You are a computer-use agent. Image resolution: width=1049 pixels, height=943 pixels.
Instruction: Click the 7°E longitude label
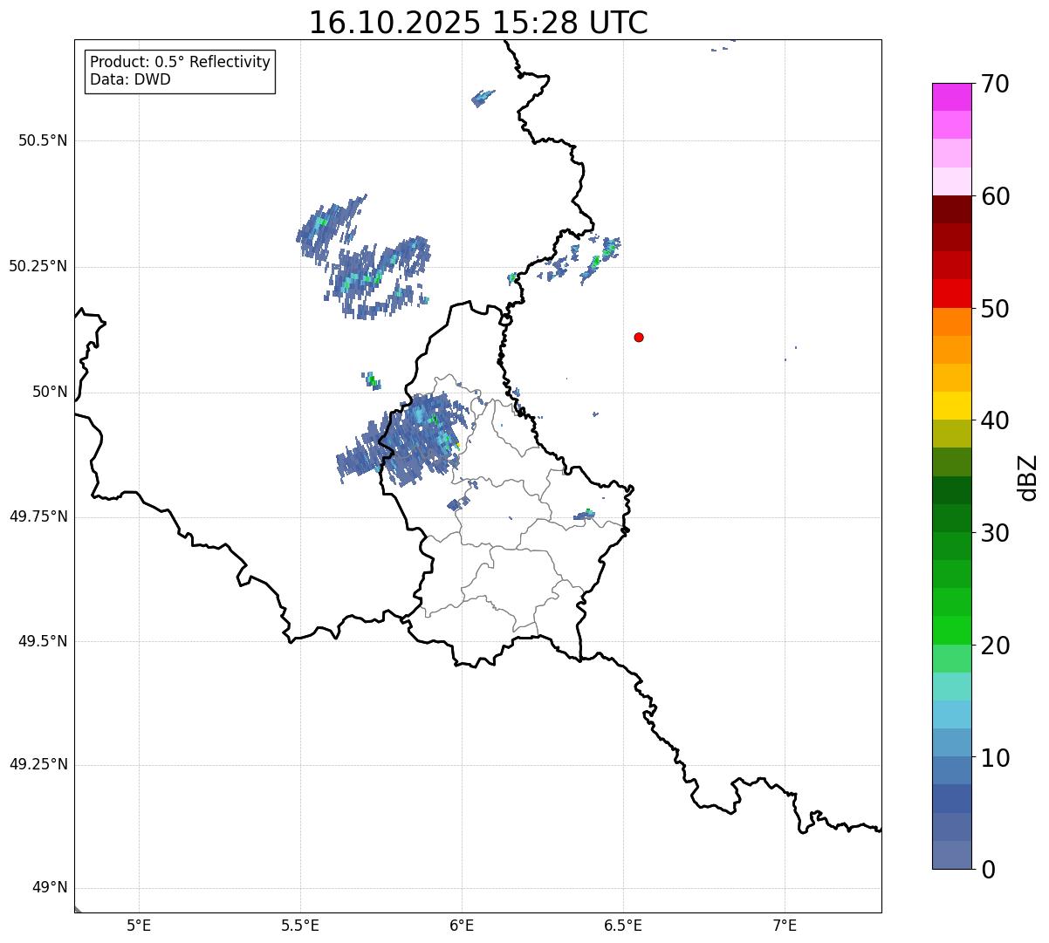pos(785,926)
